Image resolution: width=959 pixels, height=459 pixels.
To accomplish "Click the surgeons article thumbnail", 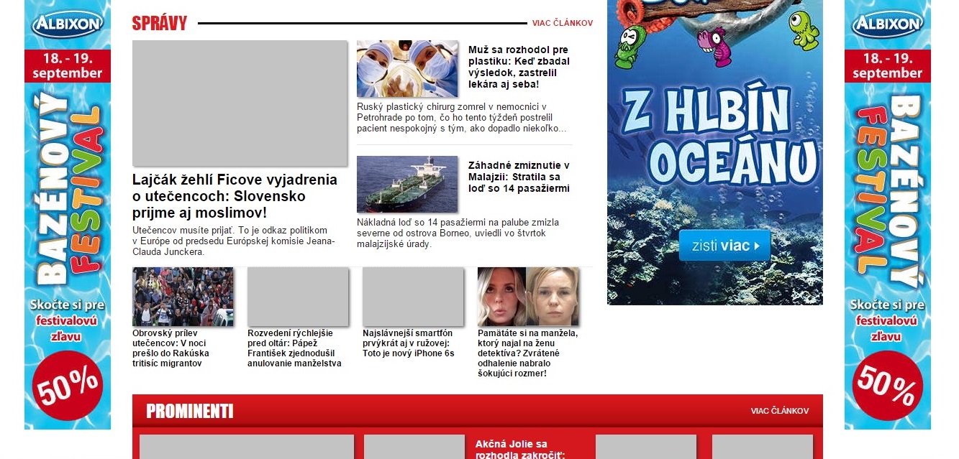I will (x=407, y=69).
